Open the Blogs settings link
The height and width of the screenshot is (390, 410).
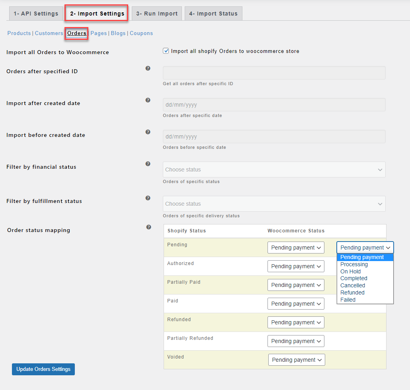[x=118, y=33]
